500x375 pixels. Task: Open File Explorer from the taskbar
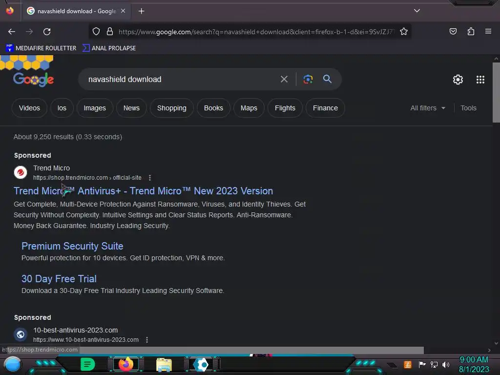(x=164, y=364)
